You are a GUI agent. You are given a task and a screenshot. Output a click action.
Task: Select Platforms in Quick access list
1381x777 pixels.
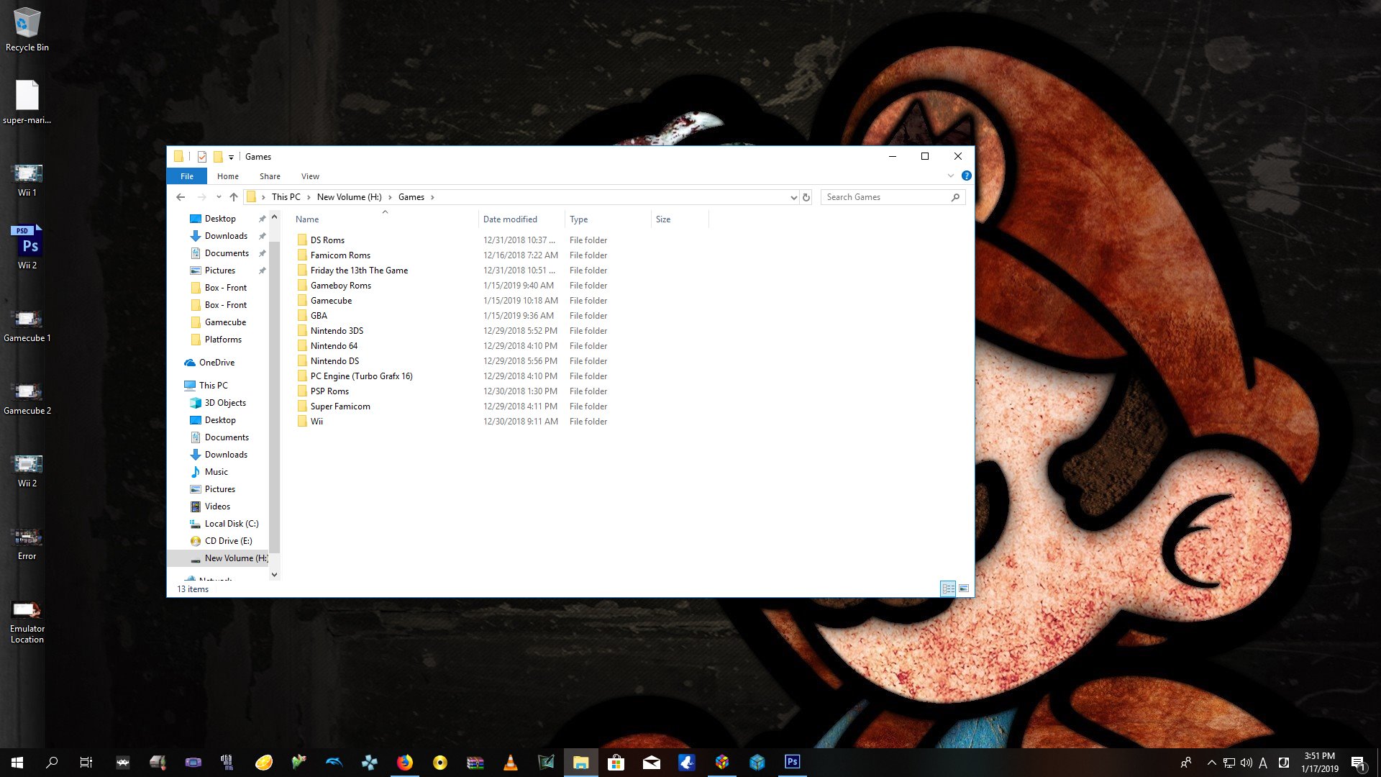(x=223, y=340)
